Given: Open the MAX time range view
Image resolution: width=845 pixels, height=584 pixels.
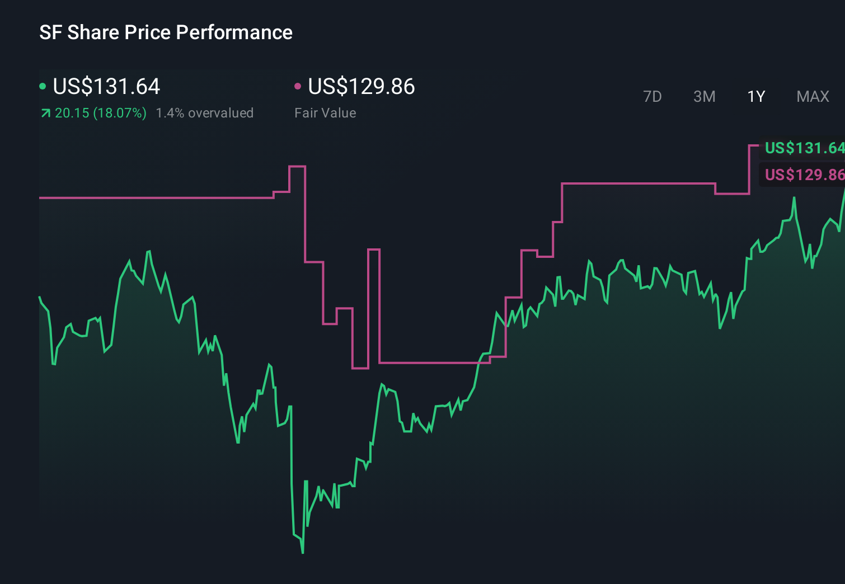Looking at the screenshot, I should [812, 96].
